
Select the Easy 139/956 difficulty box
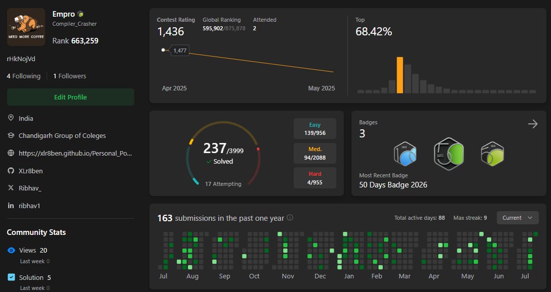[x=315, y=129]
